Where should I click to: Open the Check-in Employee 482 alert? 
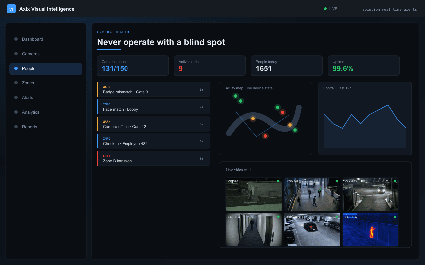(x=153, y=141)
